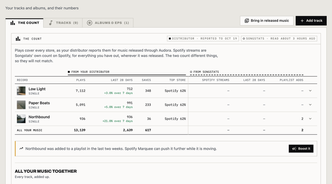The image size is (332, 184).
Task: Click the +5.0% over 7 days text
Action: 118,107
